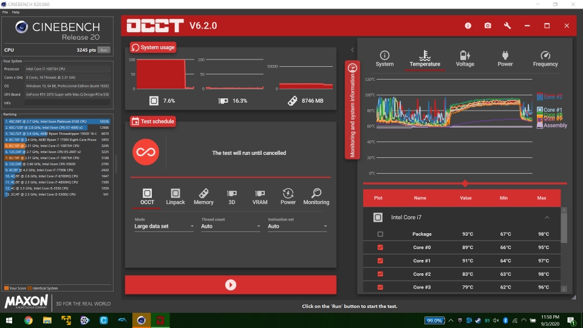Open OCCT settings wrench icon
583x328 pixels.
click(x=507, y=26)
